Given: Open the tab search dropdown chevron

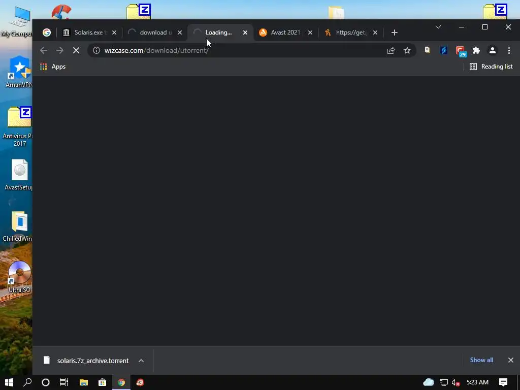Looking at the screenshot, I should pos(438,27).
